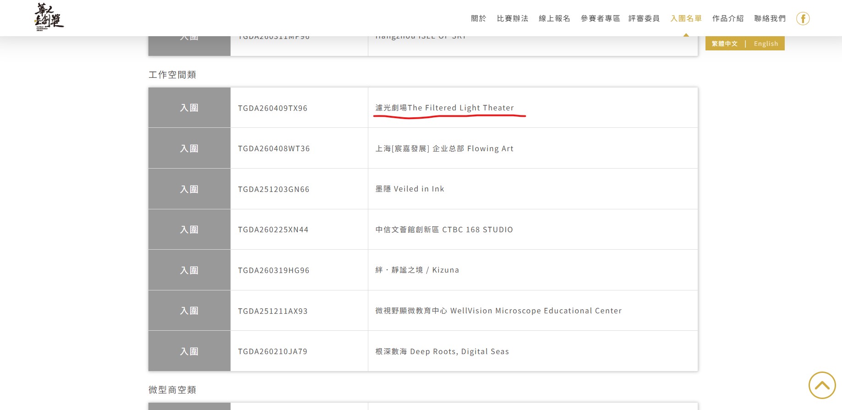
Task: Open the 關於 menu item
Action: tap(479, 18)
